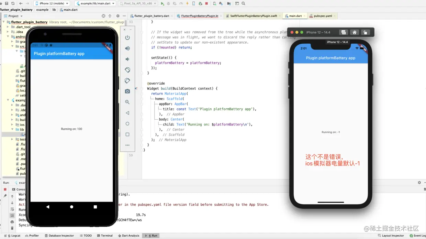Toggle scroll-to-end in the Run console

[x=12, y=216]
